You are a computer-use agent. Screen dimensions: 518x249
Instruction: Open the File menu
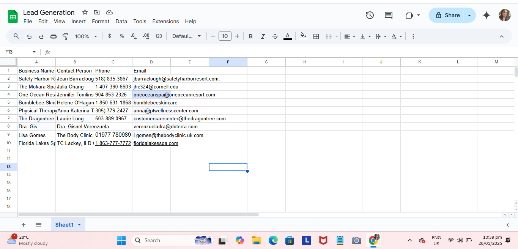click(28, 21)
